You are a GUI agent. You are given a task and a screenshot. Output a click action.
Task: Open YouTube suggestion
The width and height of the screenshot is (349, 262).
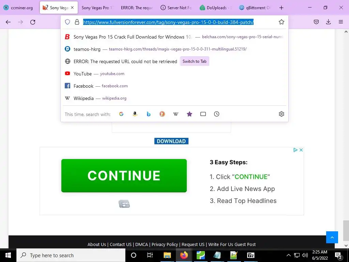click(x=174, y=74)
